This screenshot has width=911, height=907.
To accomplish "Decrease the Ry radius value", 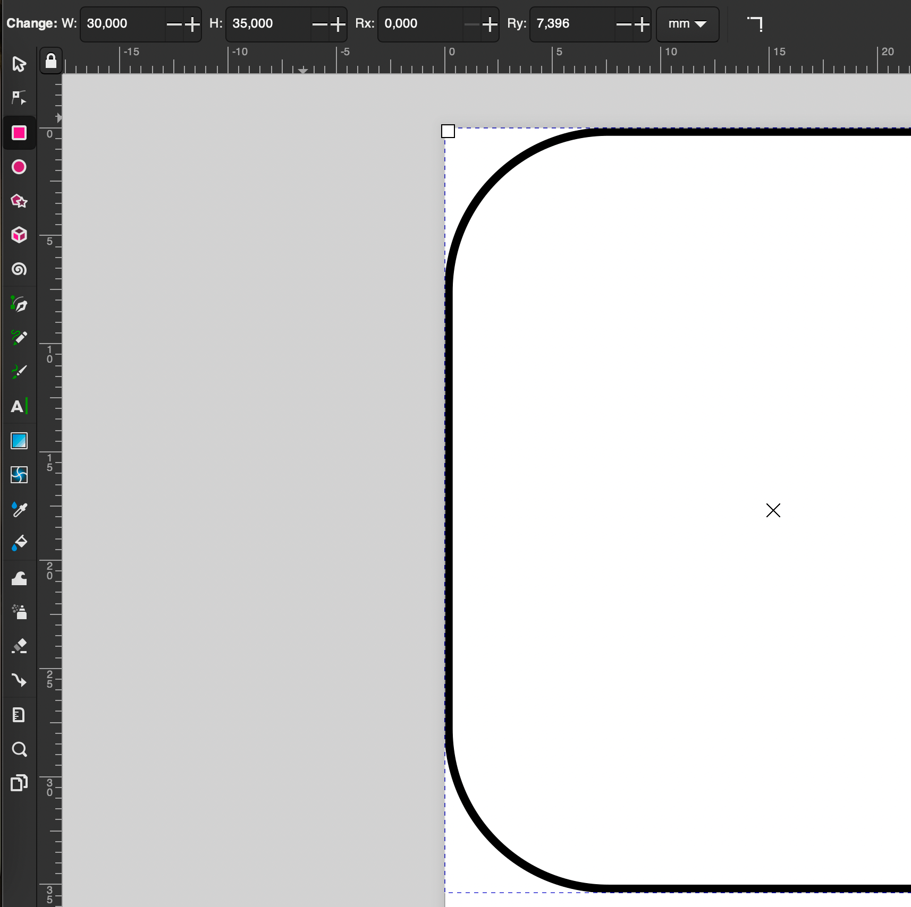I will click(623, 24).
